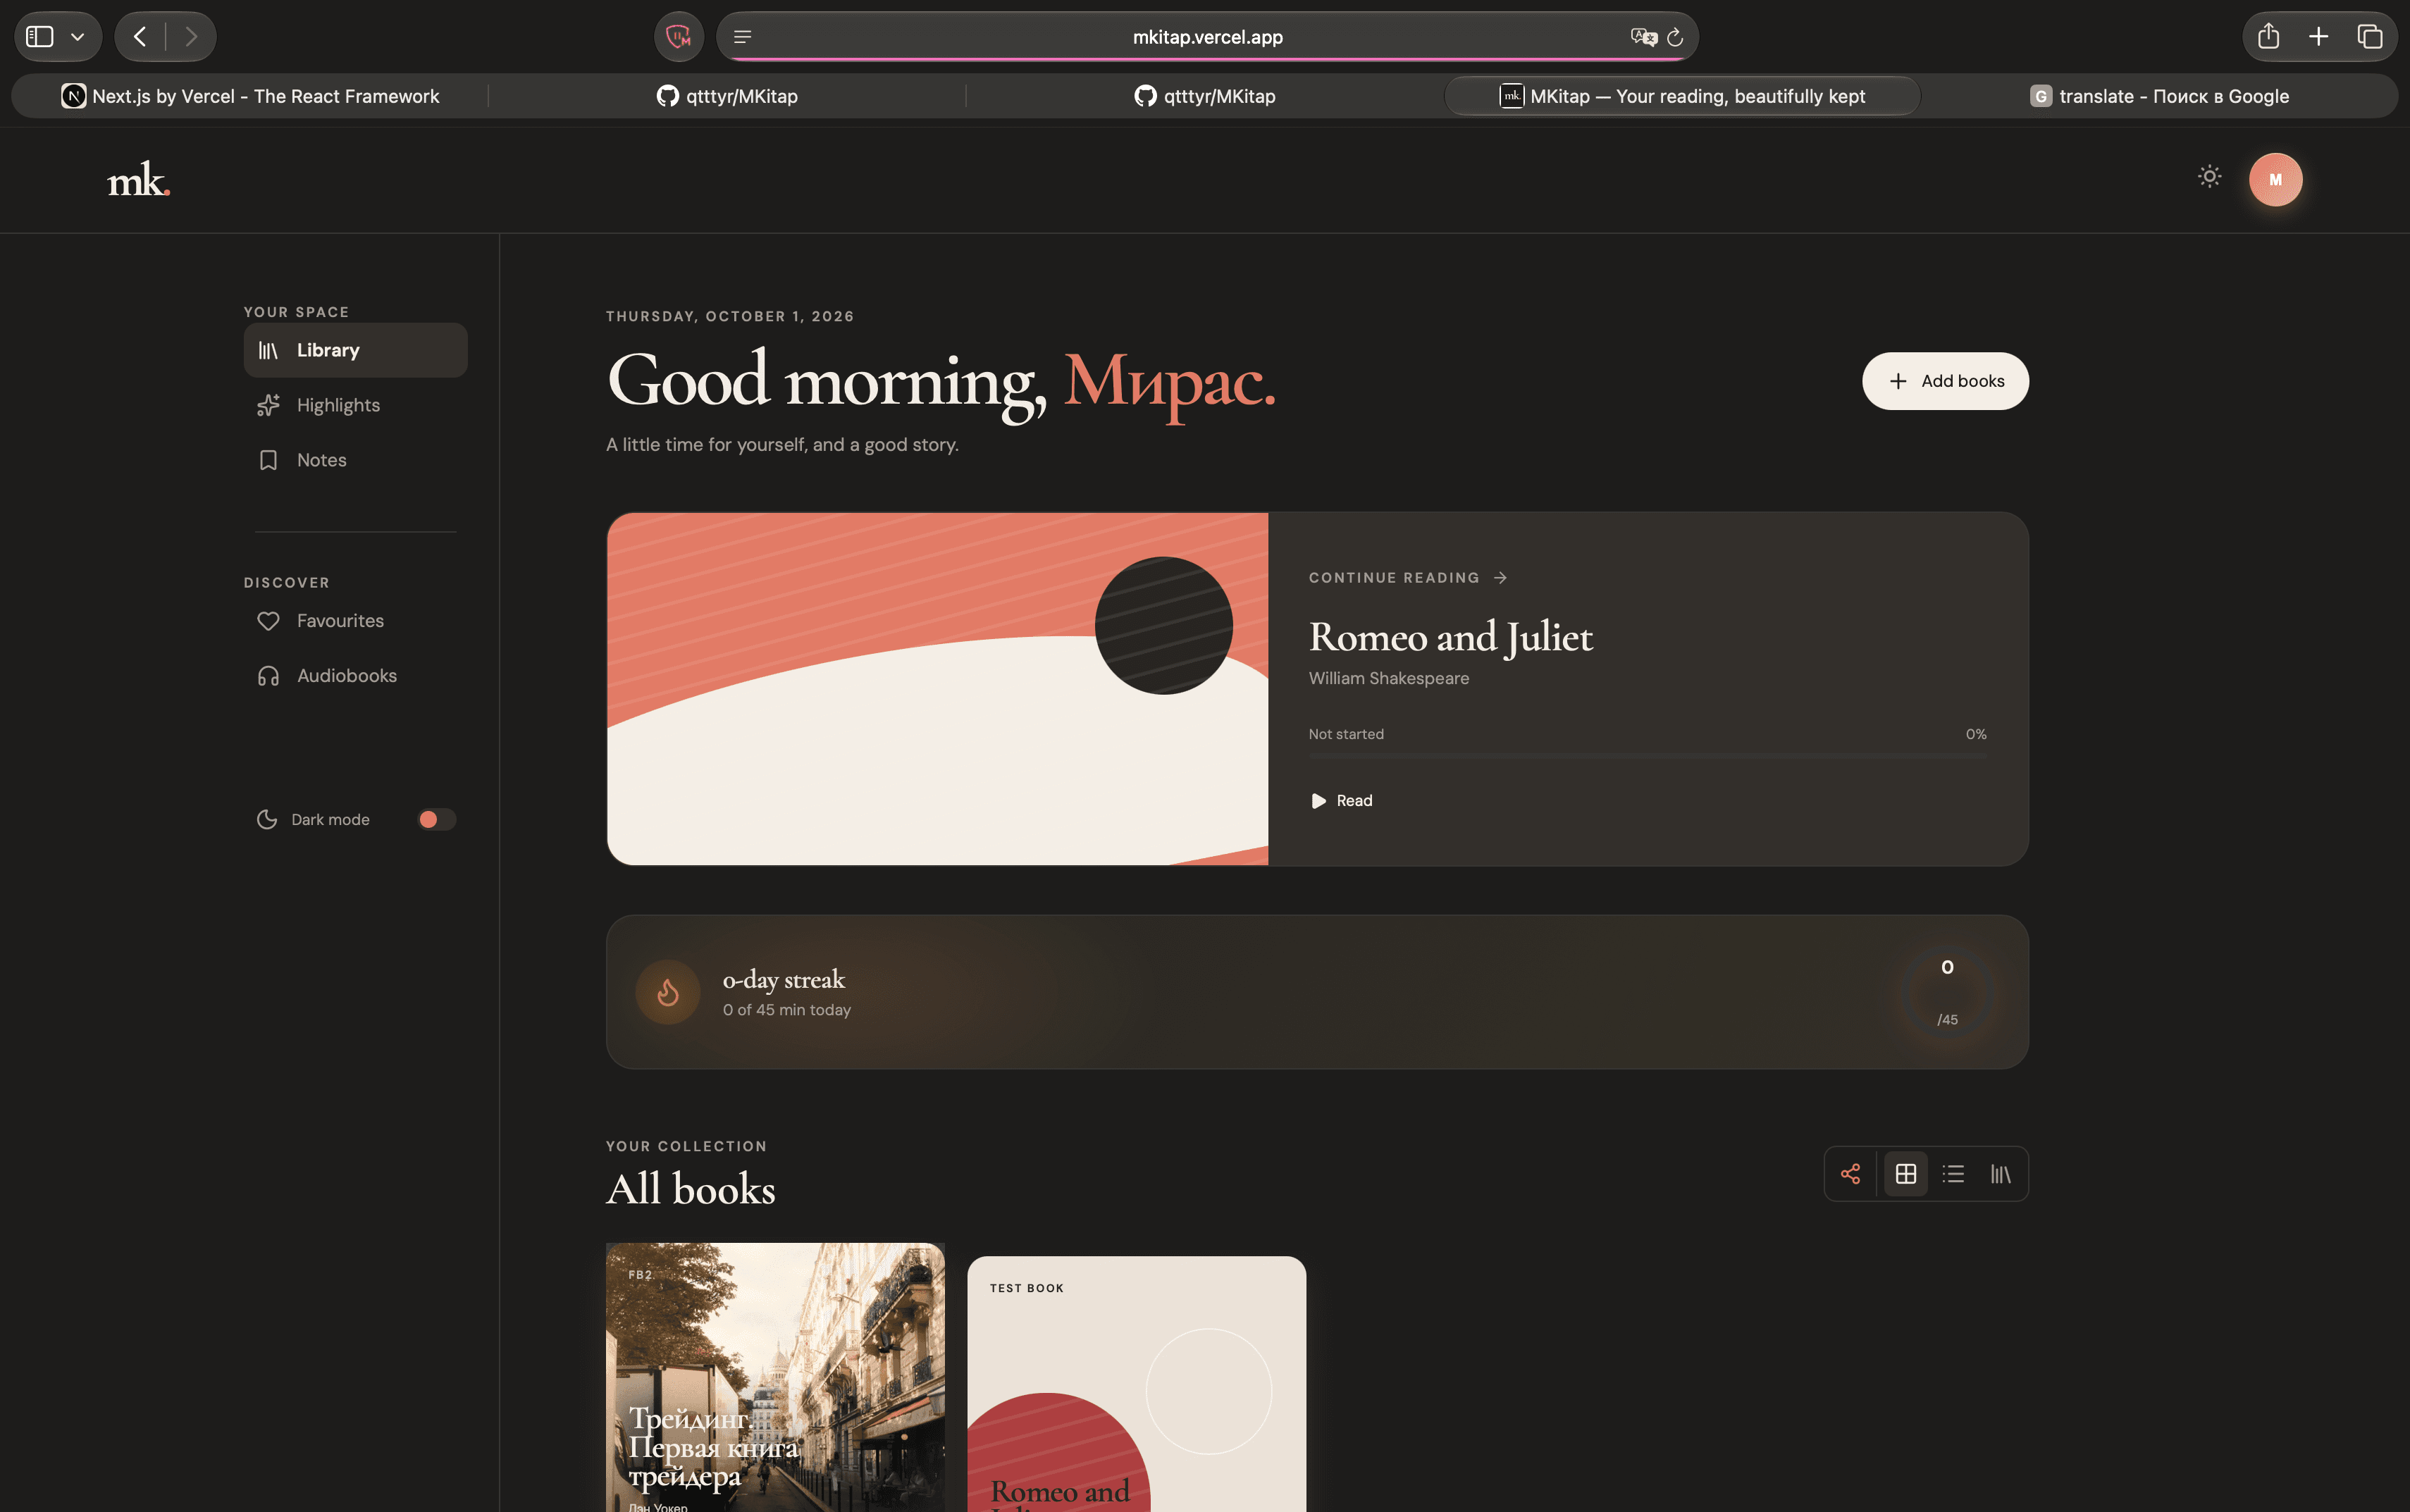Switch to second qtttyr/MKitap tab
2410x1512 pixels.
(x=1205, y=96)
